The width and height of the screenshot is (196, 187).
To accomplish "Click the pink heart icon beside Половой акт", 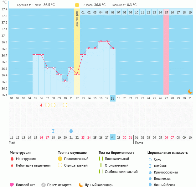I will click(x=12, y=185).
